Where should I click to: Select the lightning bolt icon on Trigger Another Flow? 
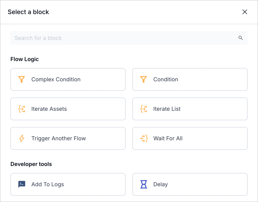point(22,138)
